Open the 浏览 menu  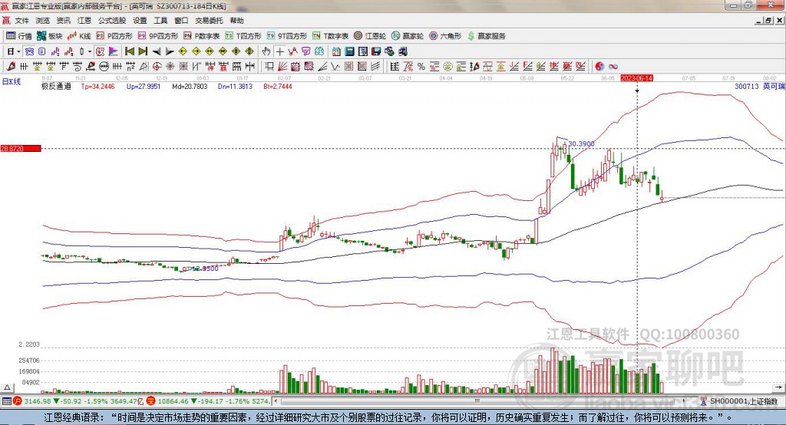(43, 21)
